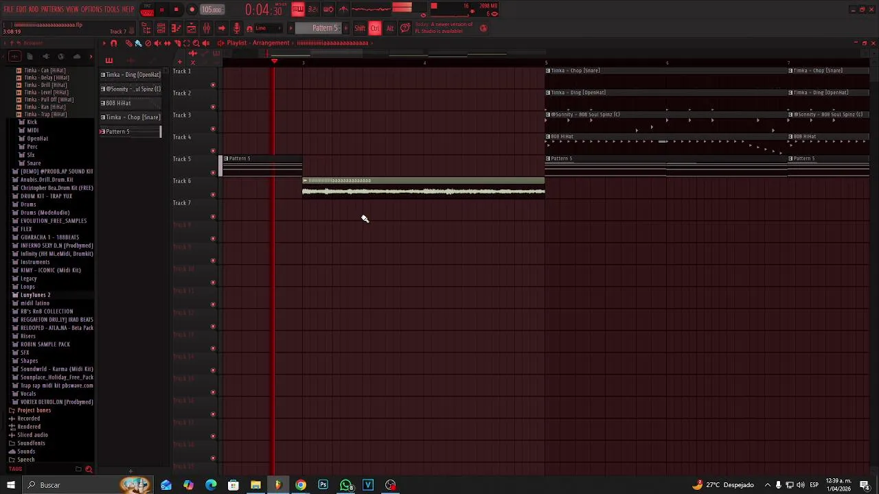This screenshot has width=879, height=494.
Task: Expand the Project bones folder
Action: tap(34, 410)
